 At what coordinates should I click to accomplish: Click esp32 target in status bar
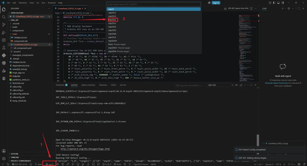[x=50, y=164]
